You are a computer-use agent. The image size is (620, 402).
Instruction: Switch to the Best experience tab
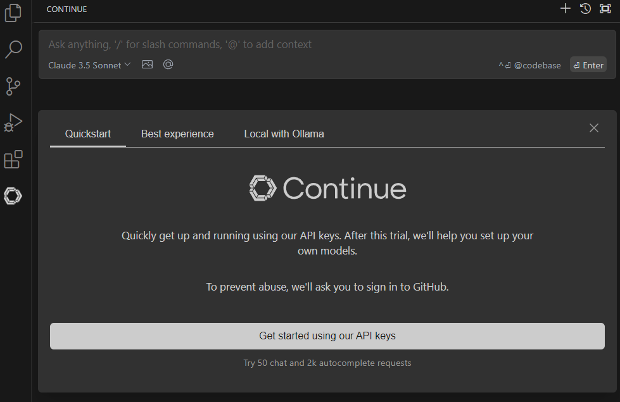click(177, 134)
